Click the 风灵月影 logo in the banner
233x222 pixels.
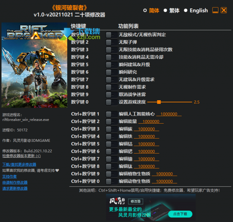[x=117, y=201]
